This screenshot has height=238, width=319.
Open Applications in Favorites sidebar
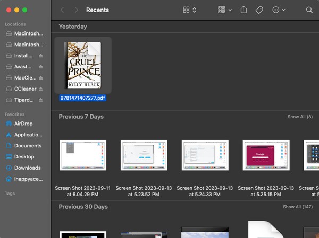[x=24, y=135]
